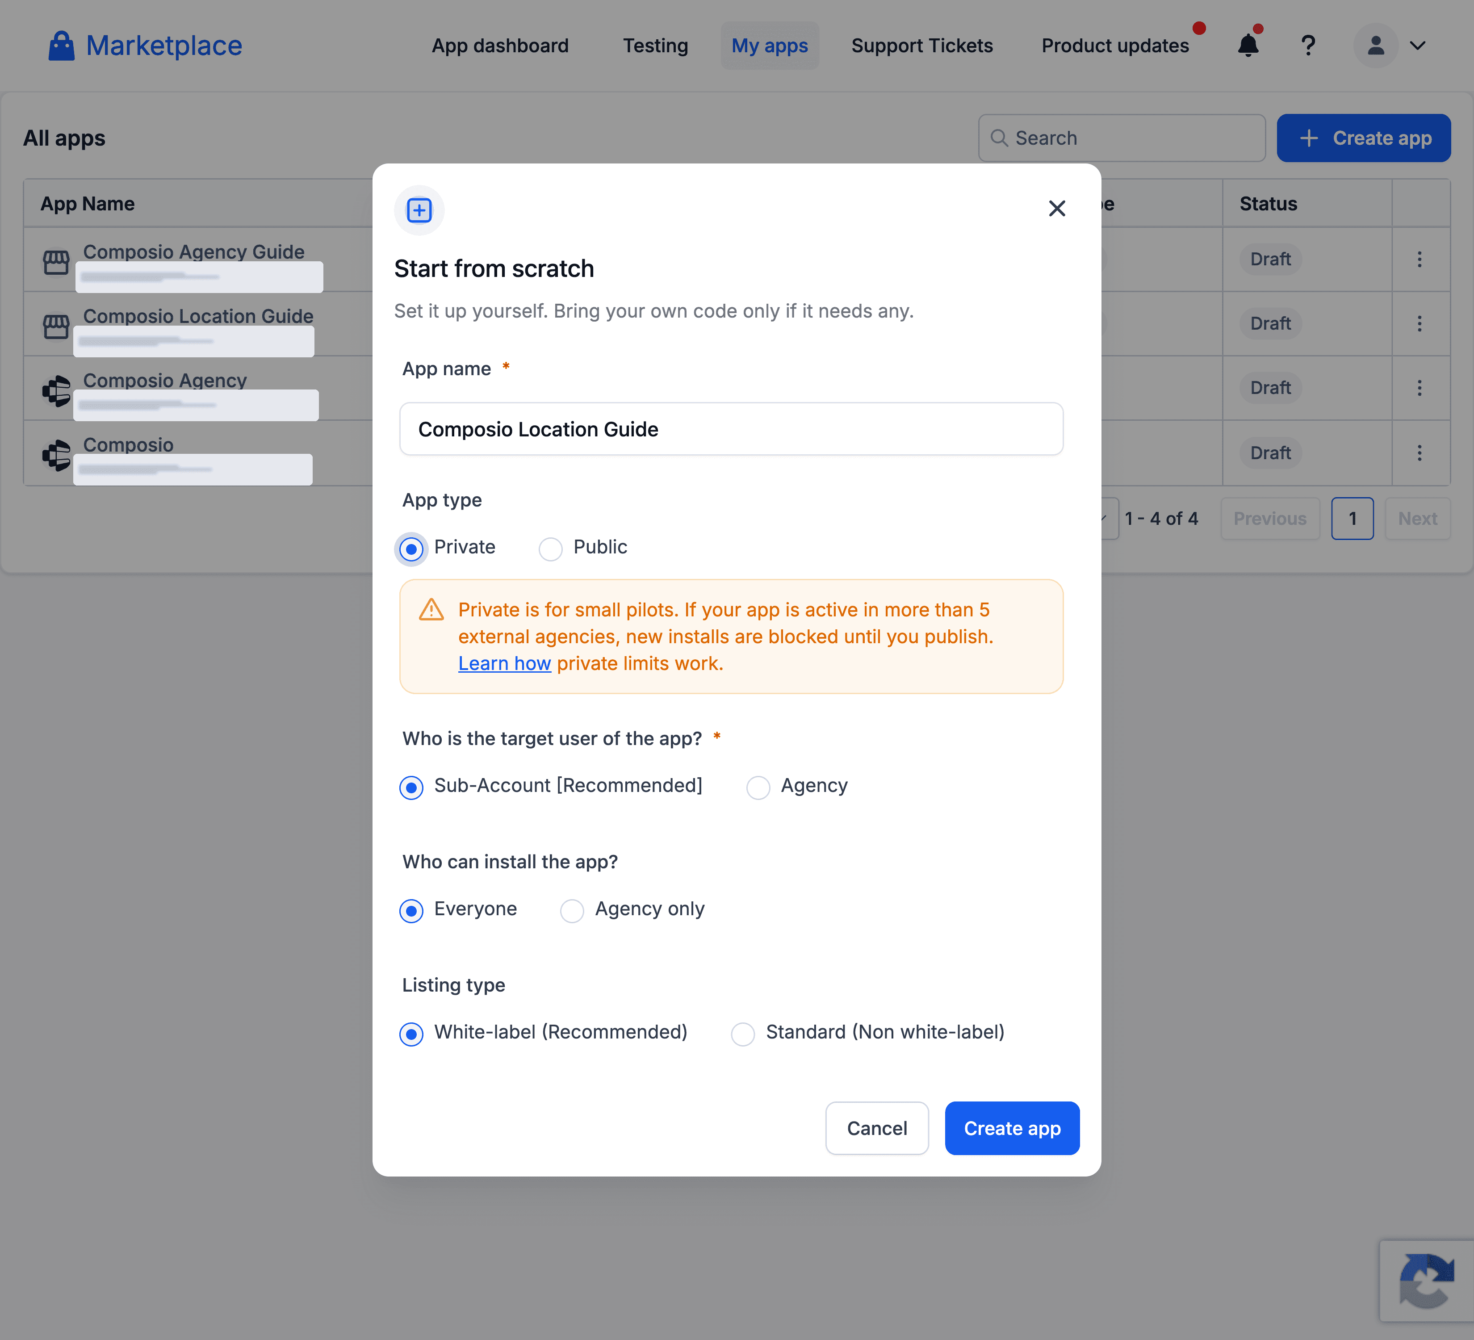Image resolution: width=1474 pixels, height=1340 pixels.
Task: Select the Private app type
Action: coord(412,548)
